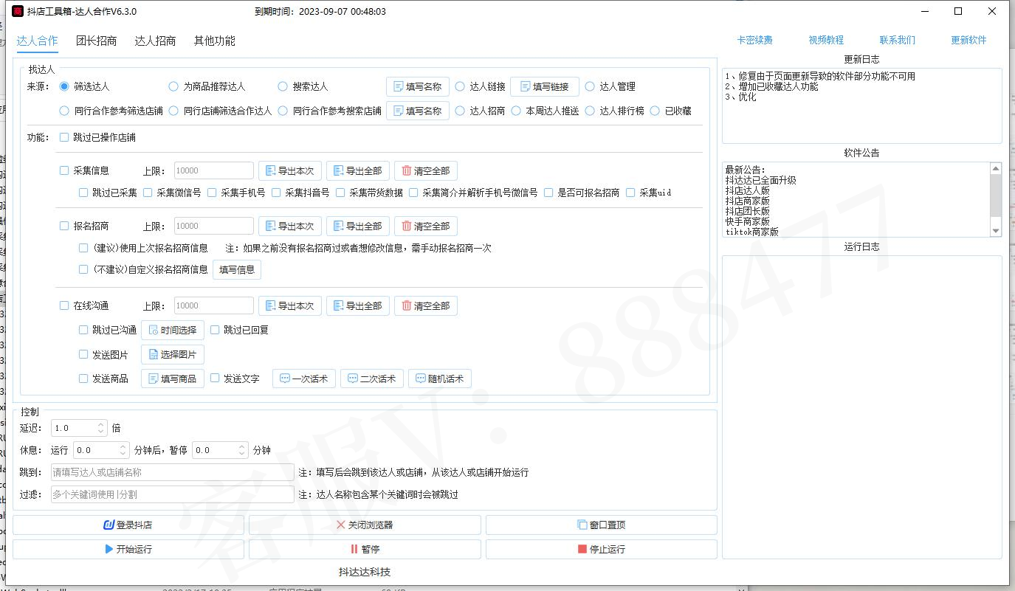Open the 二次话术 script button
The width and height of the screenshot is (1015, 591).
coord(373,379)
